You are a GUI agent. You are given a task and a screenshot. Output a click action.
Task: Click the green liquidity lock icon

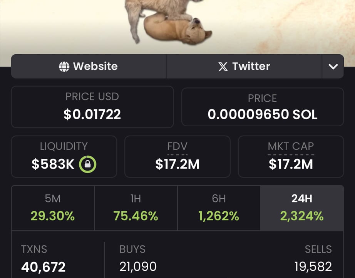pyautogui.click(x=88, y=164)
